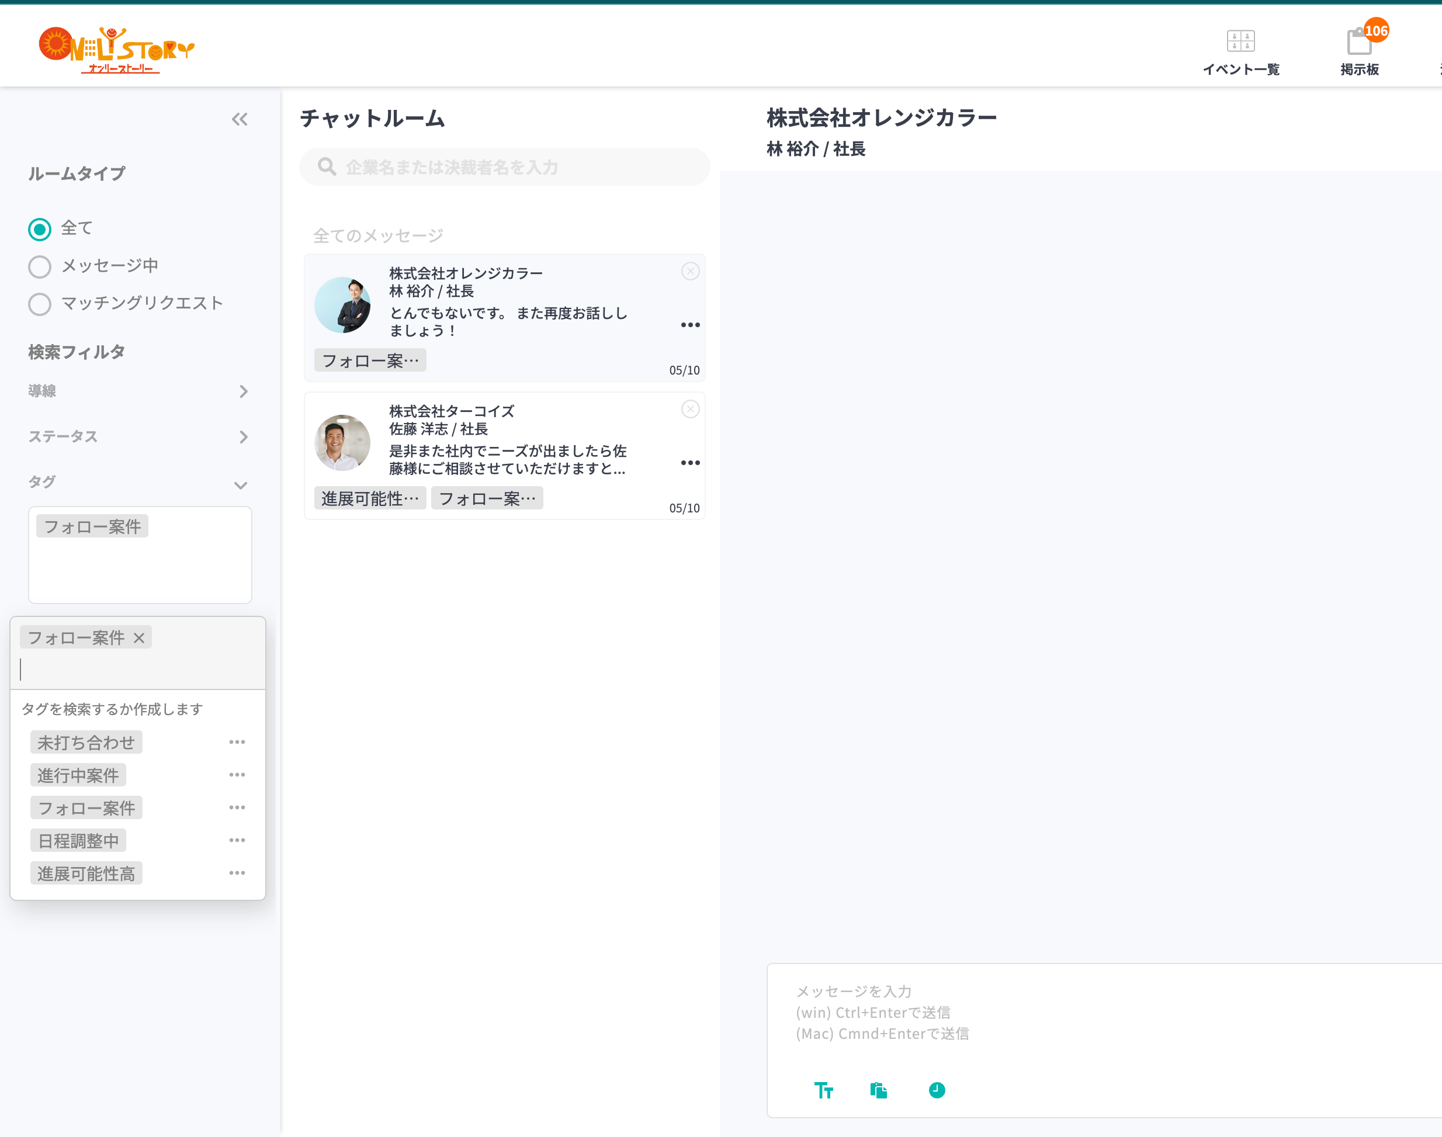Open the bulletin board icon with badge
Screen dimensions: 1442x1137
pos(1359,41)
